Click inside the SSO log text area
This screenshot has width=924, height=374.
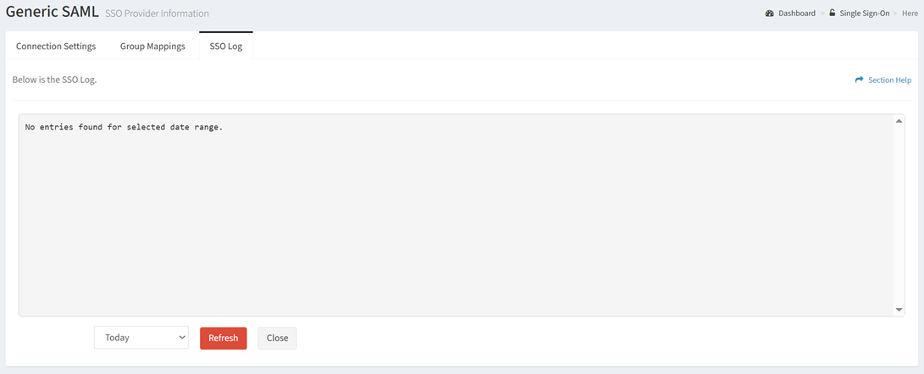[x=456, y=215]
